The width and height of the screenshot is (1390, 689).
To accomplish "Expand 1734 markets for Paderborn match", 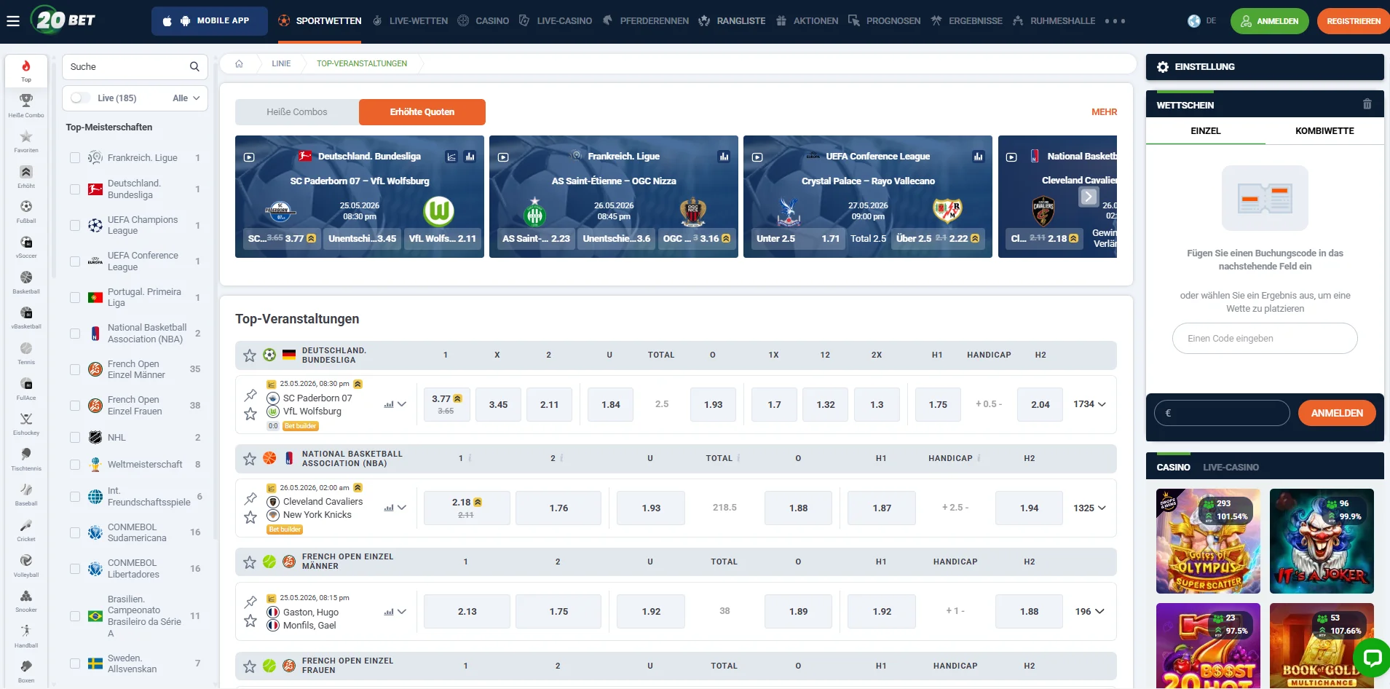I will point(1089,404).
